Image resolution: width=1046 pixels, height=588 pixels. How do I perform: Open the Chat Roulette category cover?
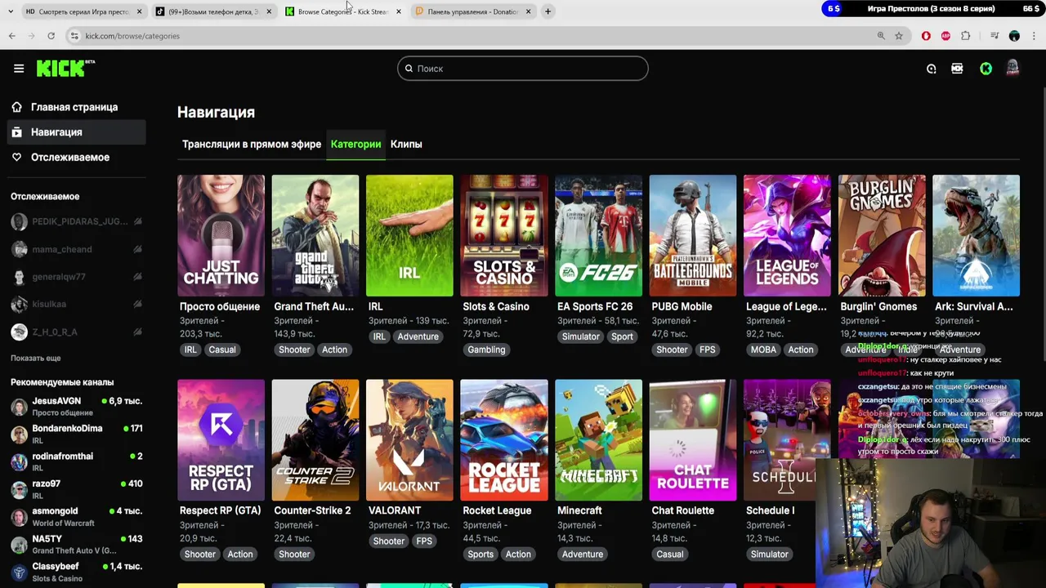pos(693,439)
